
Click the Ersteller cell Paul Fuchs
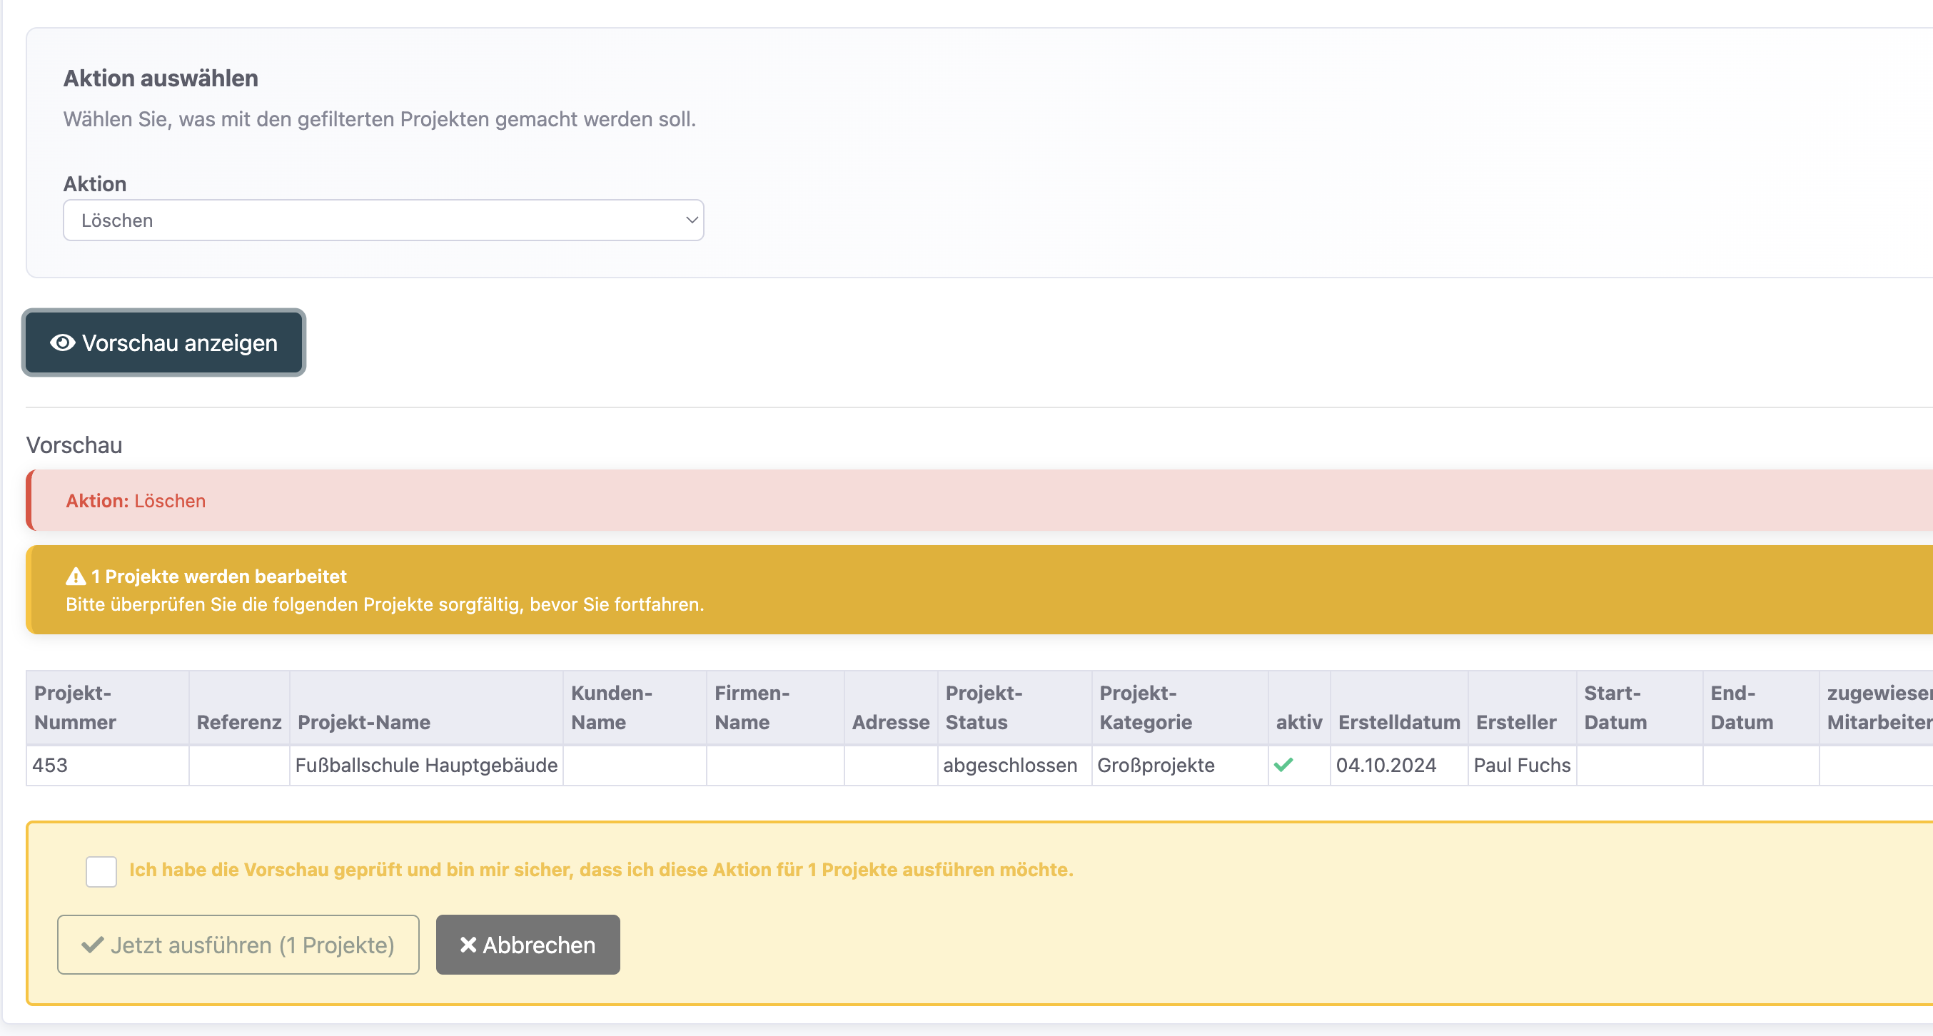pos(1522,765)
